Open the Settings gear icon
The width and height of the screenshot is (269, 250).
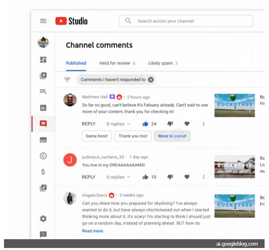[43, 218]
